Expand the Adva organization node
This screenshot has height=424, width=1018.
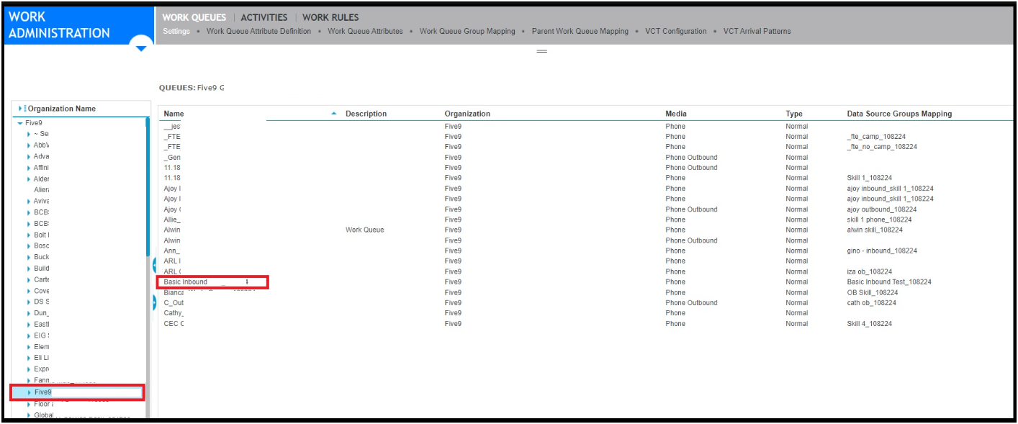[29, 157]
